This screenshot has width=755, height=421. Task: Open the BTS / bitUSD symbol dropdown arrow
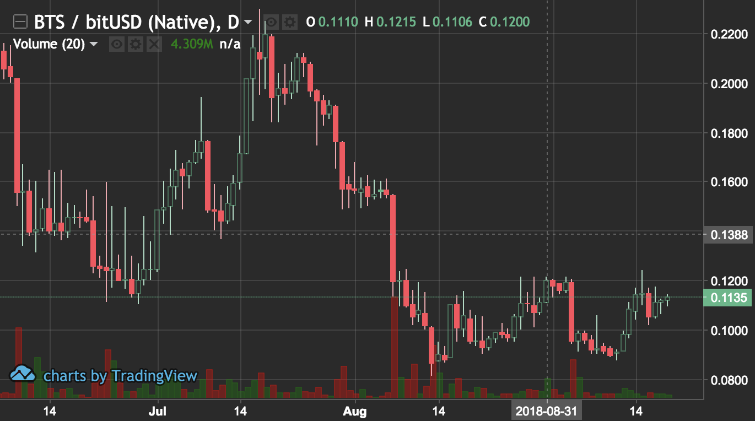[x=248, y=23]
